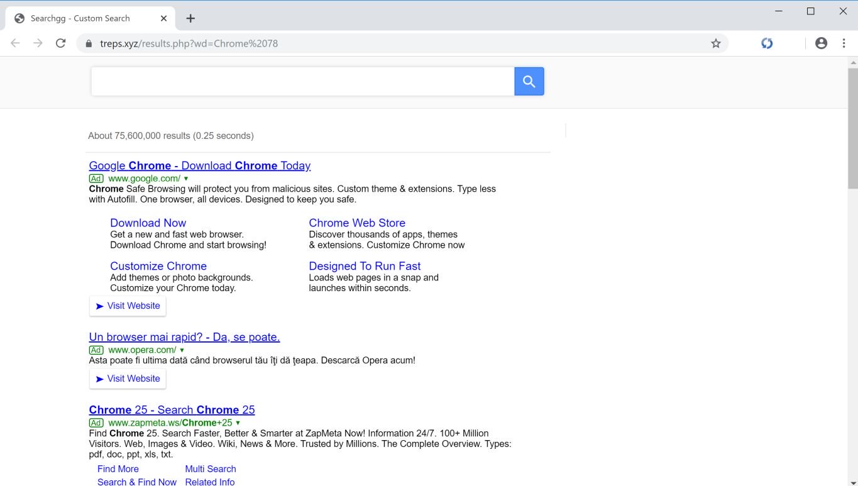The image size is (858, 486).
Task: Open the Chrome 25 - Search Chrome 25 result
Action: 172,411
